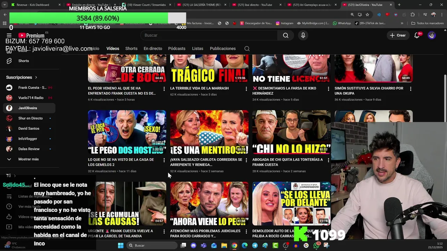This screenshot has width=447, height=251.
Task: Switch to the En directo channel tab
Action: [153, 48]
